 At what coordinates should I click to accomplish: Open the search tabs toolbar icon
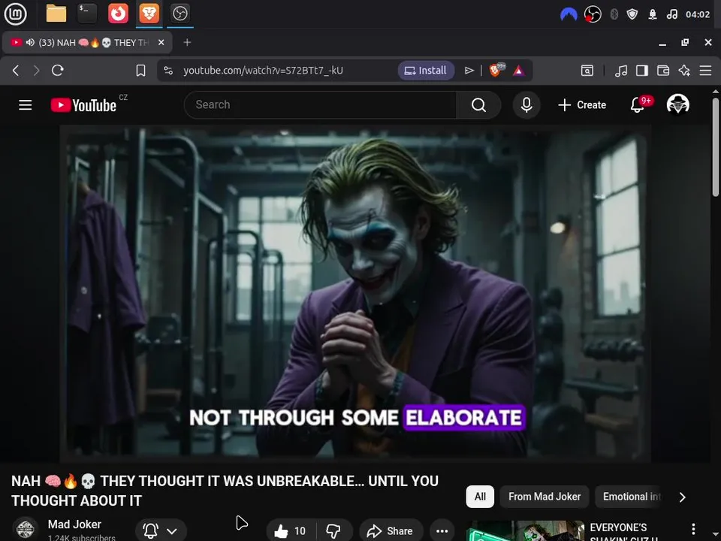tap(587, 71)
